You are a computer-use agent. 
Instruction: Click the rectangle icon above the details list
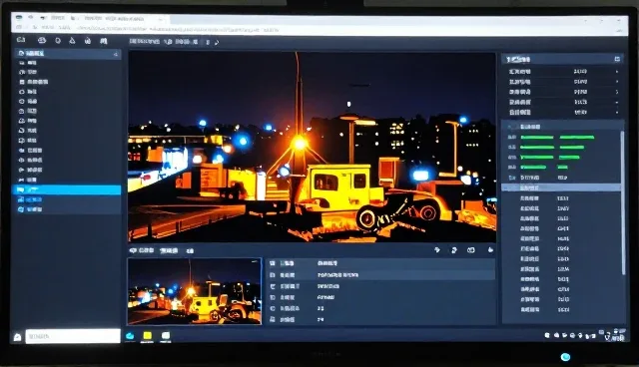(471, 250)
